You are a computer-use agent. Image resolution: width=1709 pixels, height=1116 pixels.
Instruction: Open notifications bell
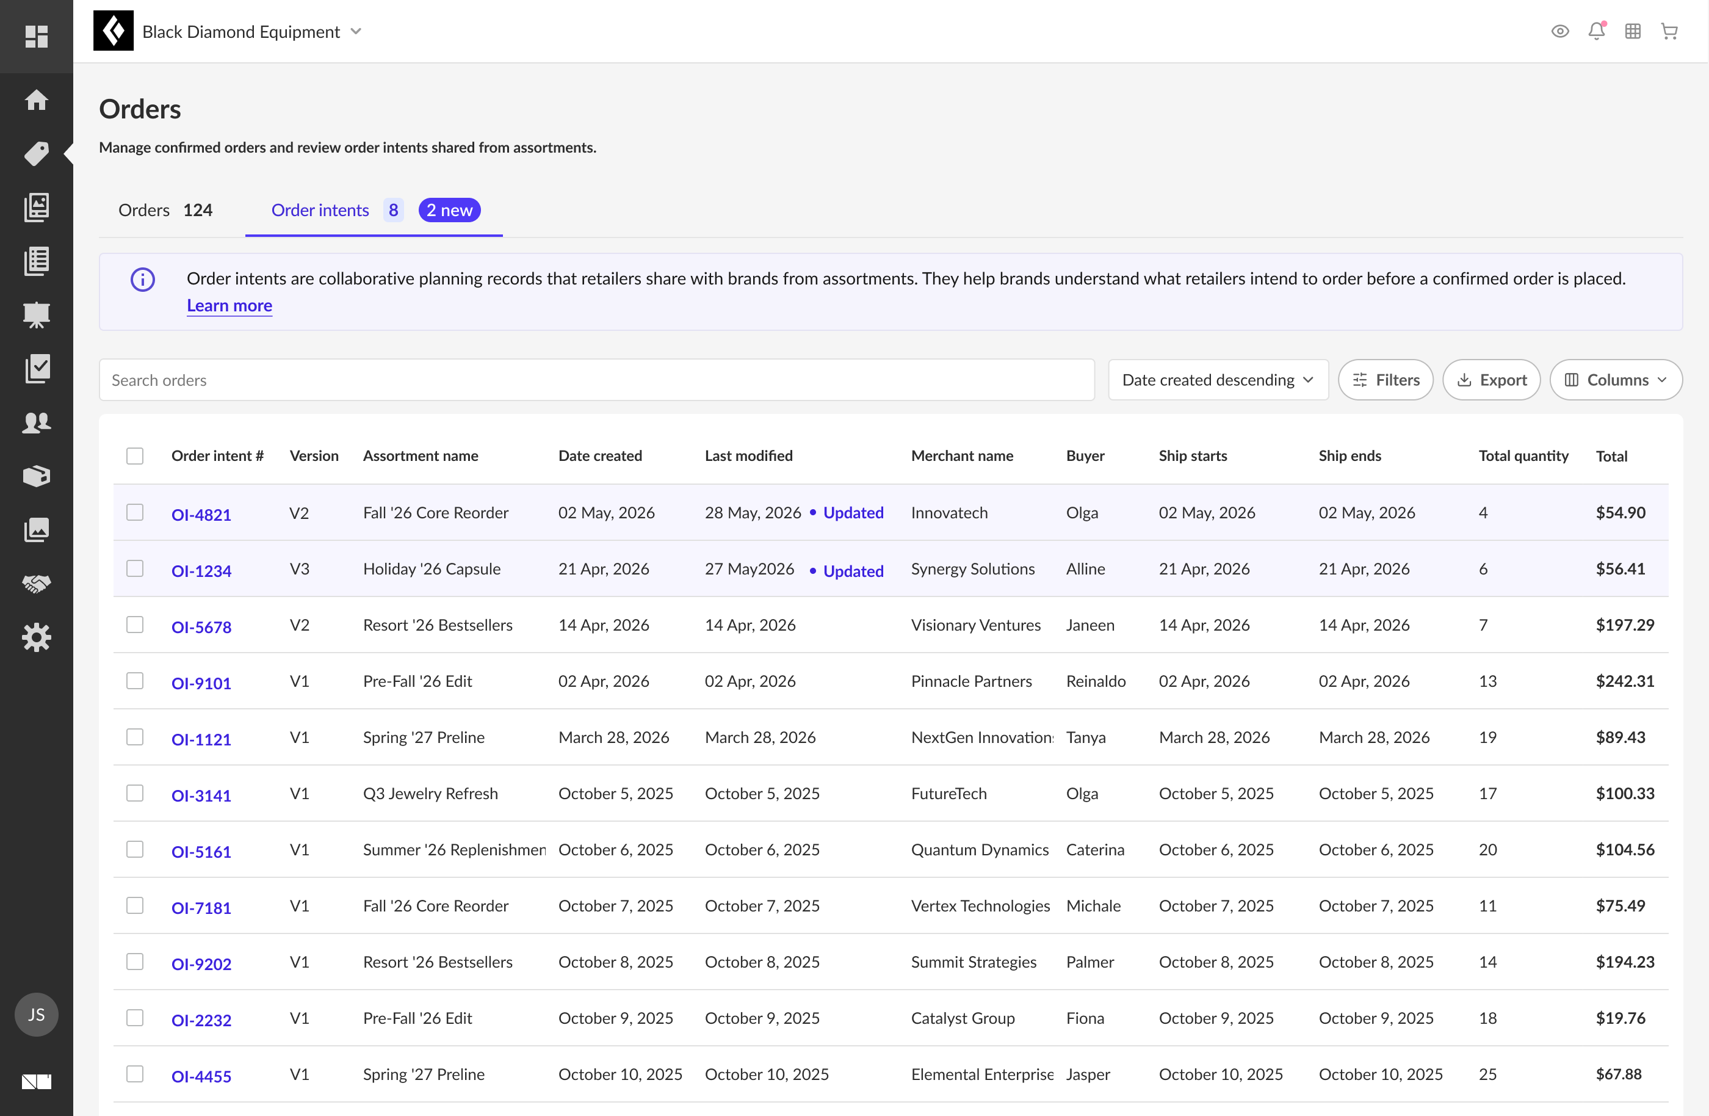click(x=1596, y=32)
